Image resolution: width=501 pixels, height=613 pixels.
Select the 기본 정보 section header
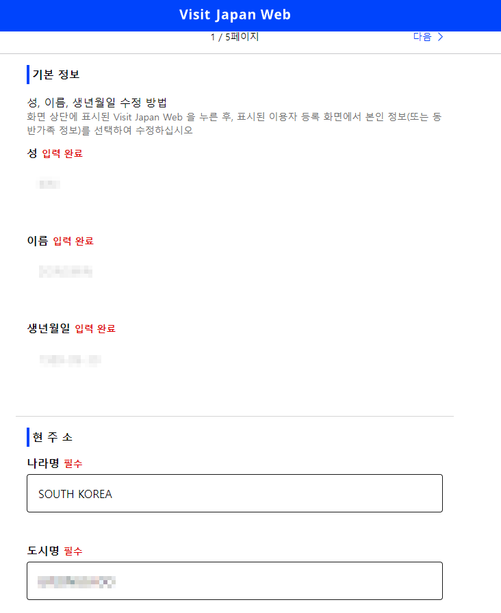pos(55,74)
